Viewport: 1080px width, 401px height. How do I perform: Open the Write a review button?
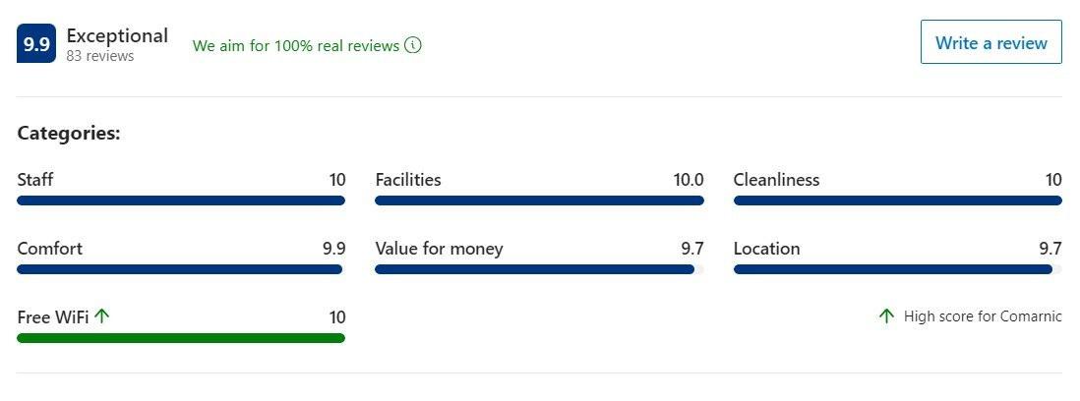pyautogui.click(x=991, y=42)
